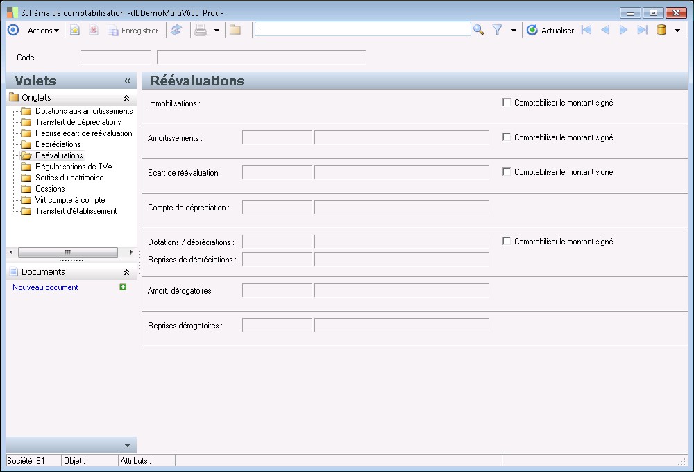Screen dimensions: 694x472
Task: Click the yellow database cylinder icon
Action: point(661,30)
